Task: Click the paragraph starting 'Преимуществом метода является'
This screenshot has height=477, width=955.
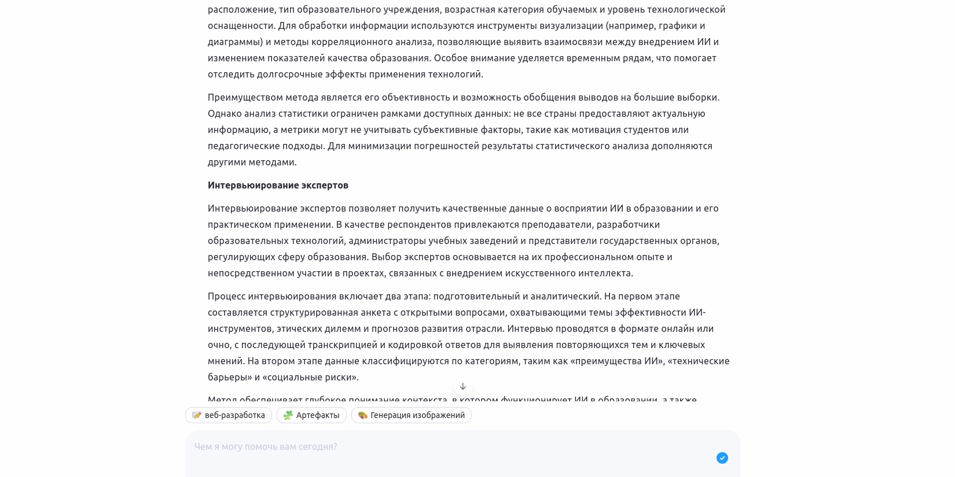Action: [464, 130]
